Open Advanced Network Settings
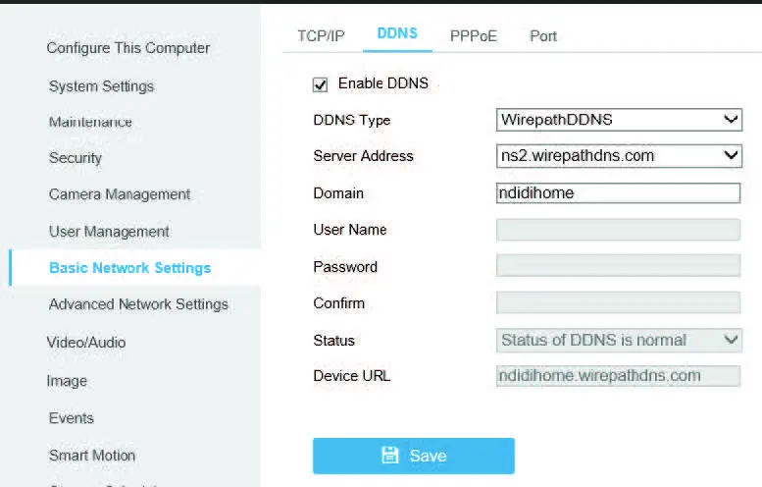The width and height of the screenshot is (762, 487). click(138, 304)
